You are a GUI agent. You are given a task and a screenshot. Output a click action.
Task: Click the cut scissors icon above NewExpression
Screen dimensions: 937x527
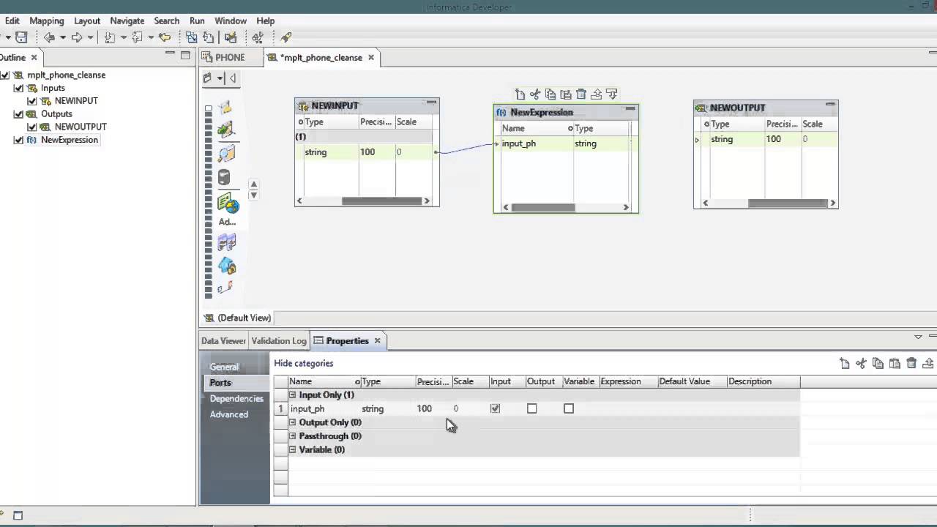click(535, 94)
